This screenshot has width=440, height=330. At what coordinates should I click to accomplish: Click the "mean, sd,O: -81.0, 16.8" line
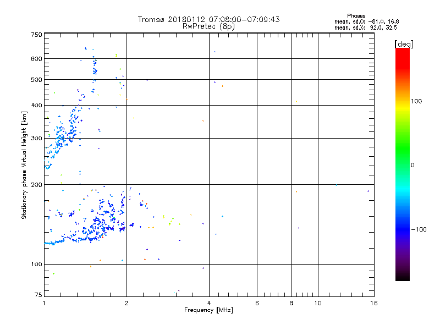[x=366, y=21]
